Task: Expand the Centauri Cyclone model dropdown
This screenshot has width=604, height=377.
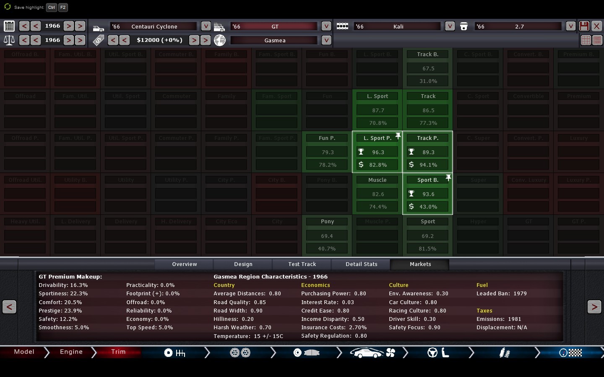Action: point(206,26)
